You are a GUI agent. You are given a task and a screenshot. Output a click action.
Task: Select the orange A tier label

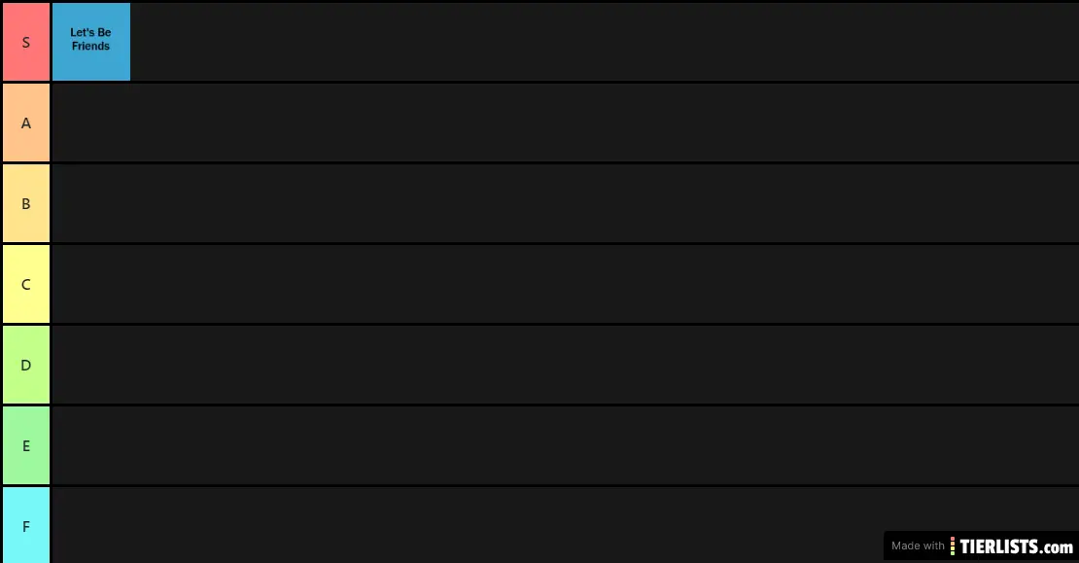point(26,123)
